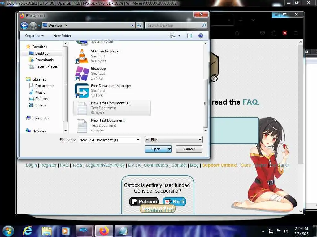Switch to Dolphin emulator taskbar icon
317x237 pixels.
point(84,231)
